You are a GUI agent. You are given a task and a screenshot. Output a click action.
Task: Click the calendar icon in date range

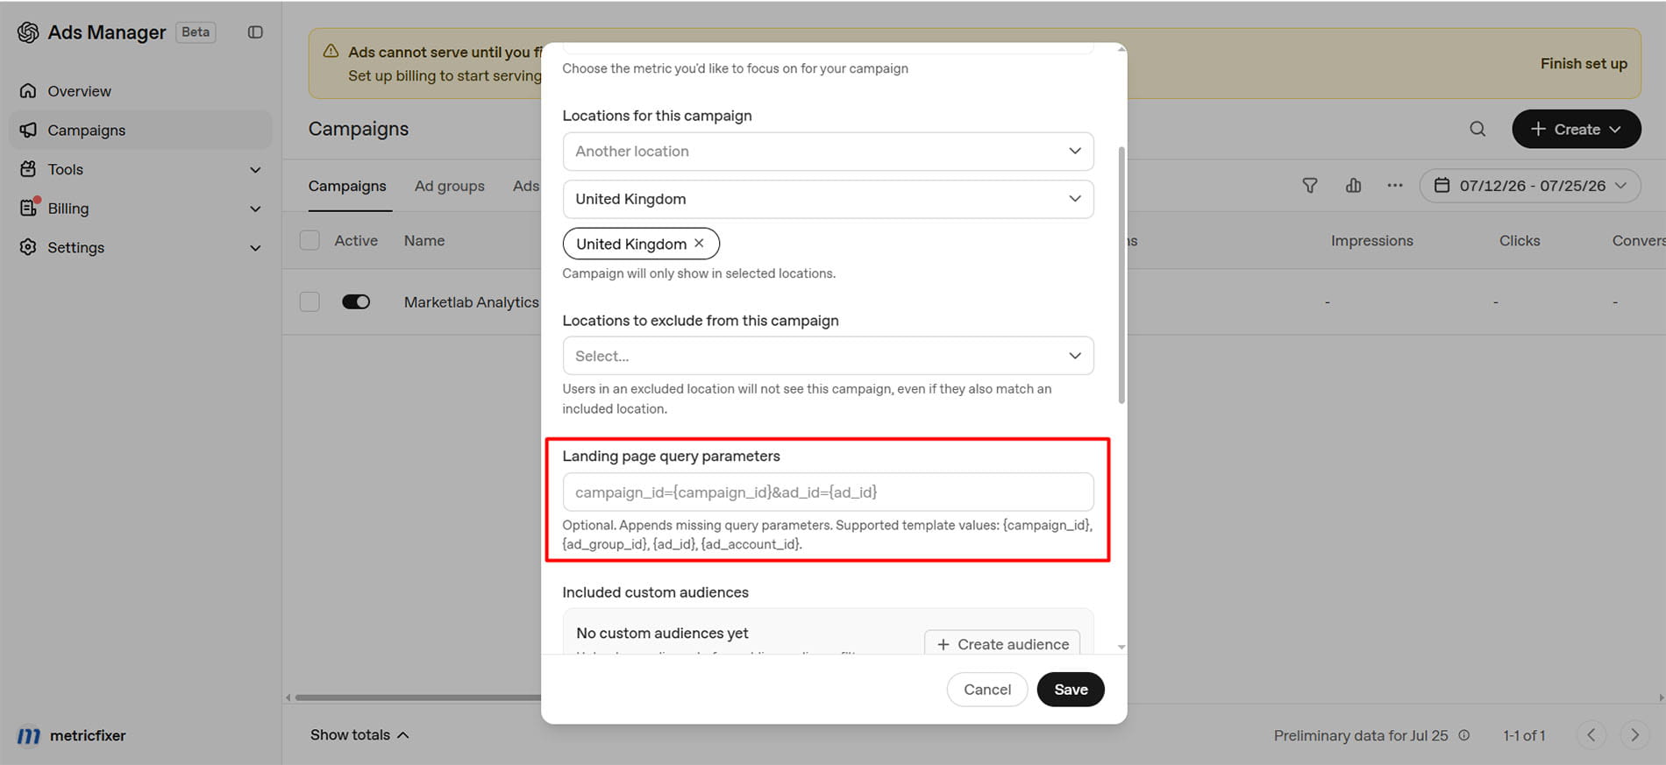(x=1442, y=186)
